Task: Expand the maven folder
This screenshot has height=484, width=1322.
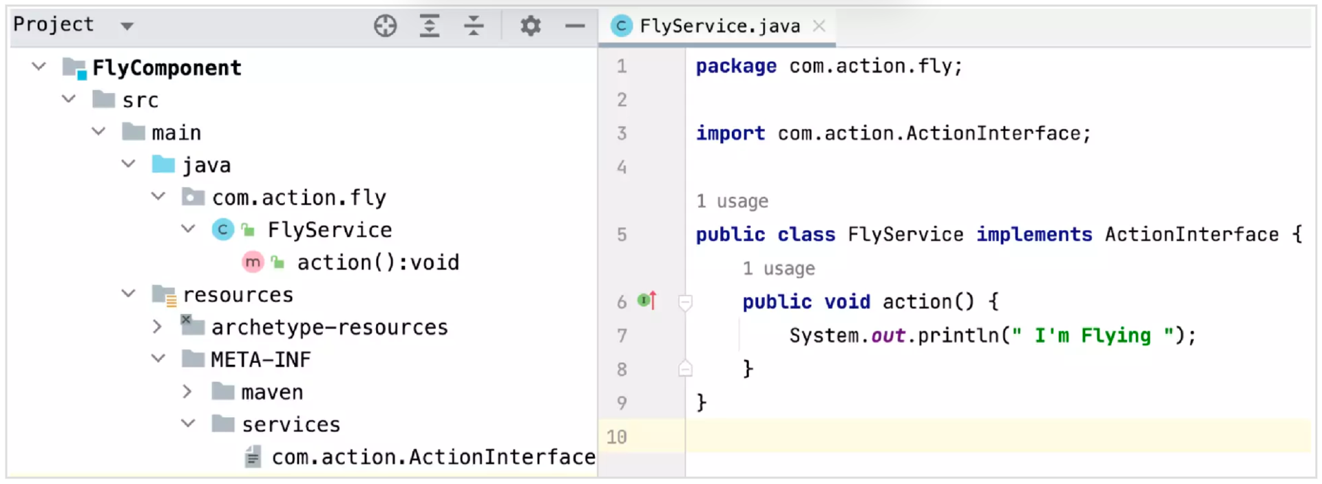Action: 187,392
